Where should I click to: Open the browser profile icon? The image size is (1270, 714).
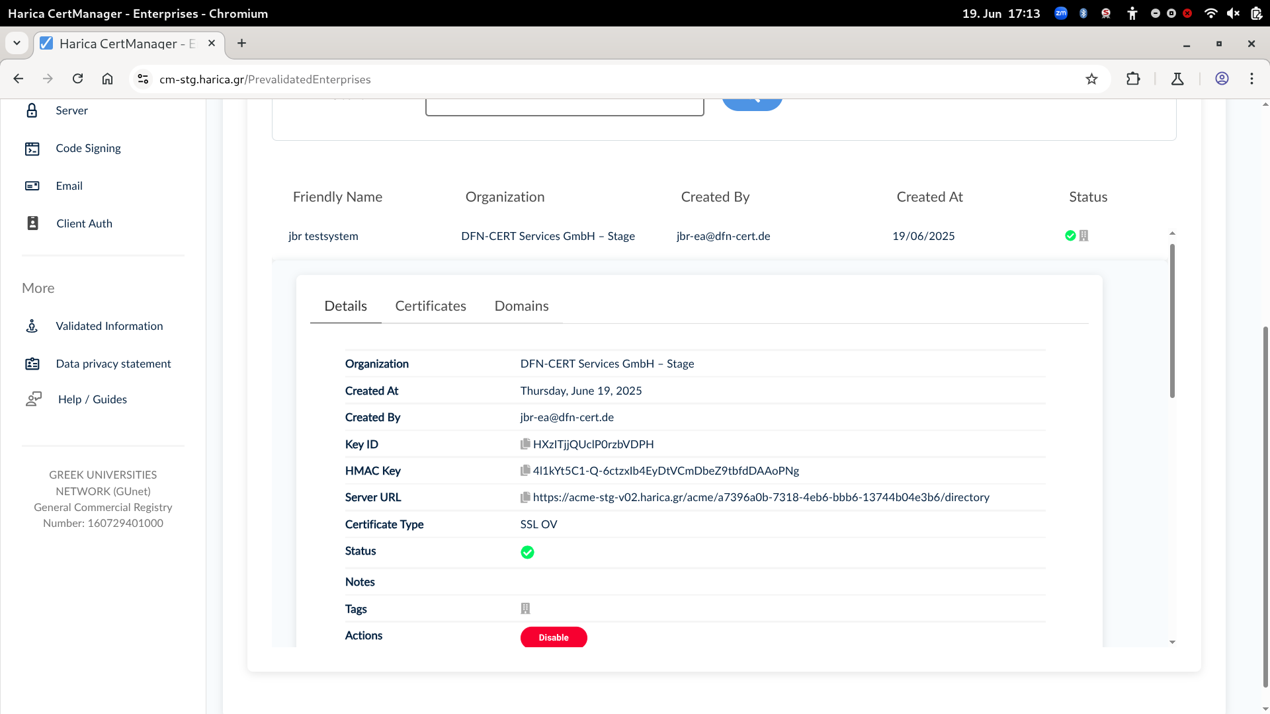pyautogui.click(x=1222, y=79)
